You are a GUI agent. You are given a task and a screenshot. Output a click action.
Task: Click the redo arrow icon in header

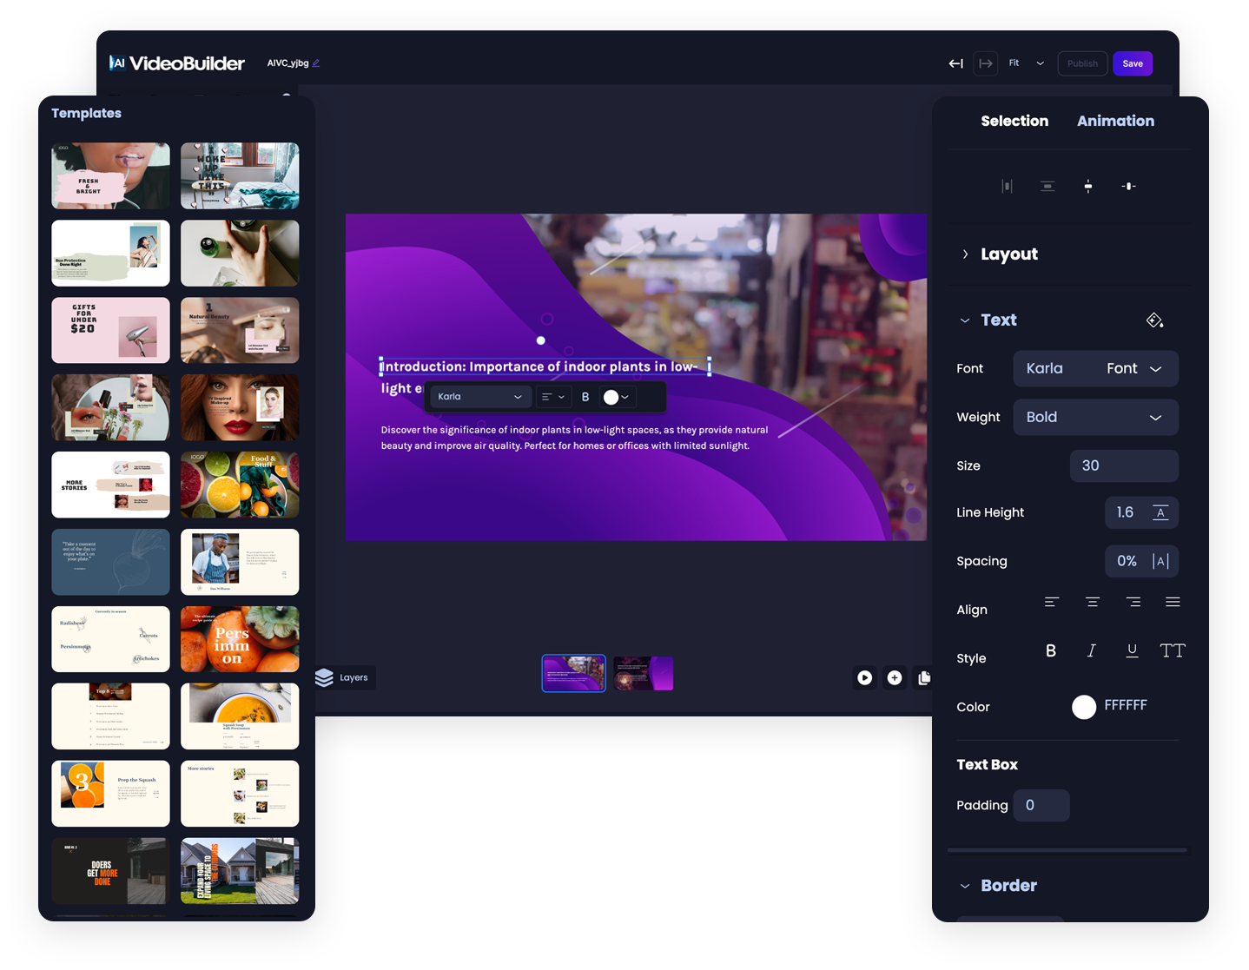pyautogui.click(x=986, y=63)
